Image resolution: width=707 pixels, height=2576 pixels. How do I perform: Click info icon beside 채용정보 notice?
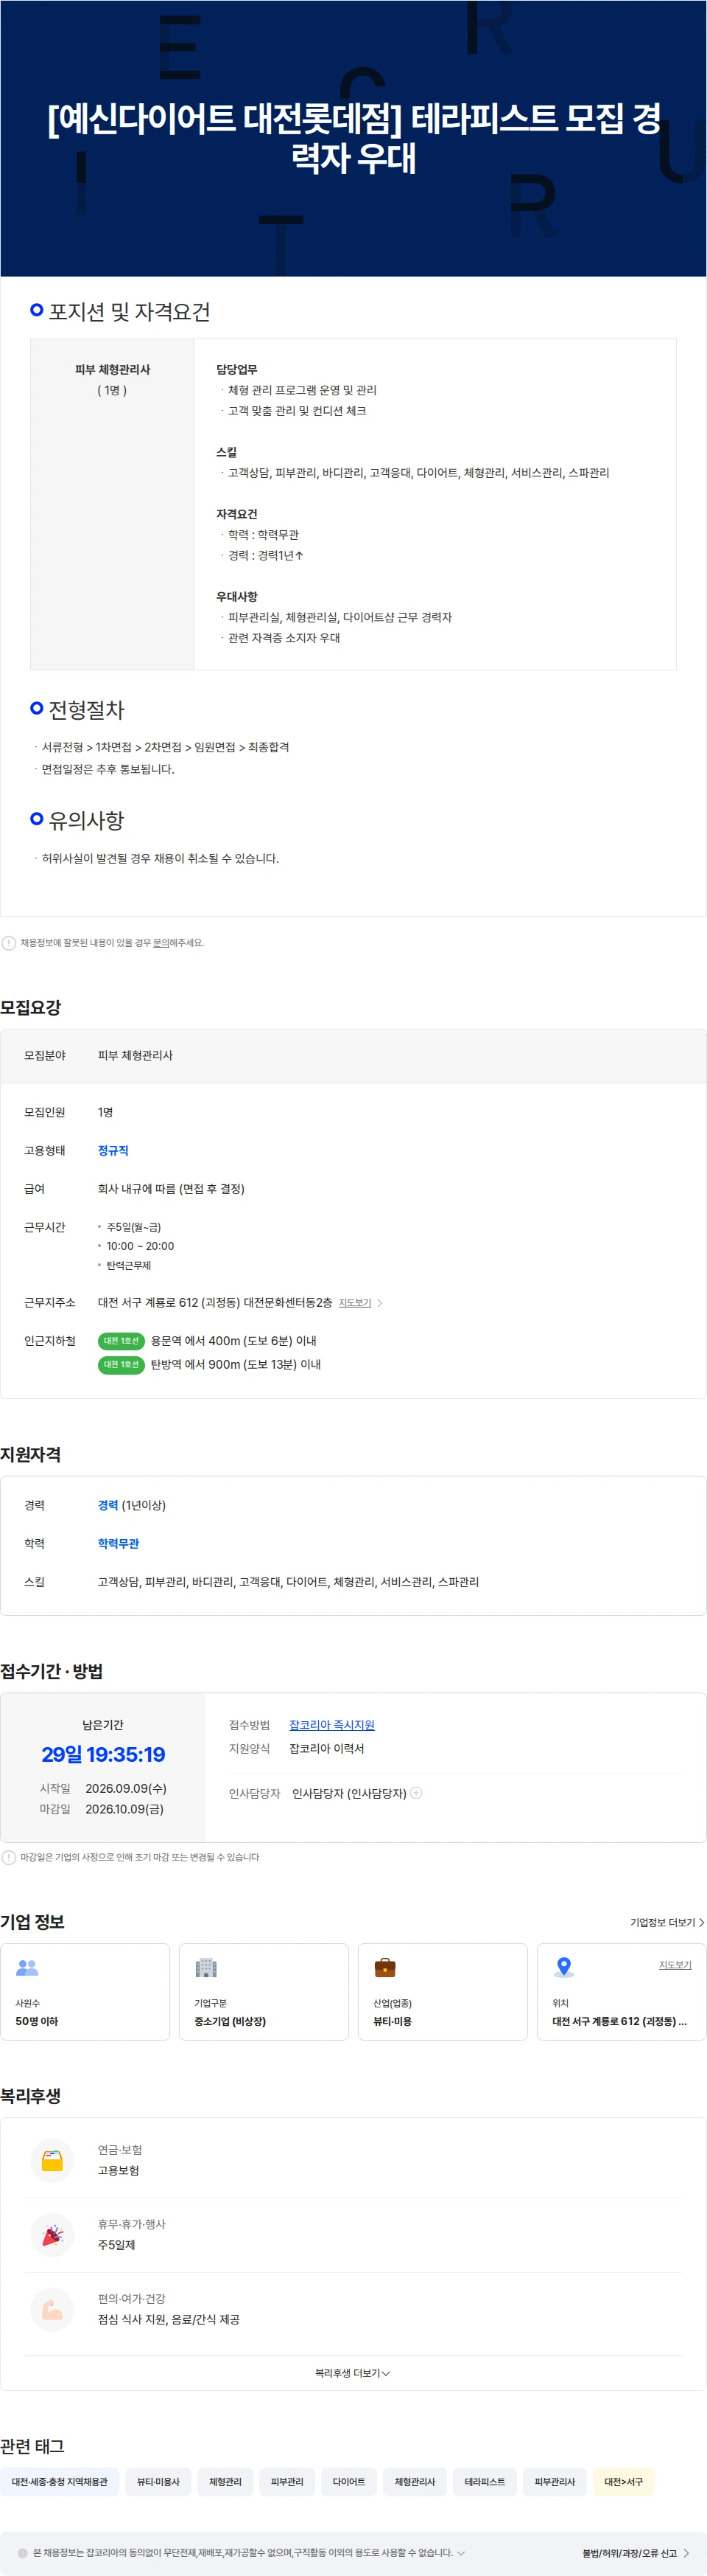coord(9,942)
